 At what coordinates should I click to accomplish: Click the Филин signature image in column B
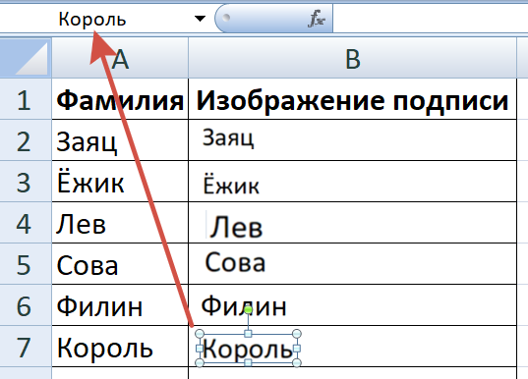click(x=244, y=305)
